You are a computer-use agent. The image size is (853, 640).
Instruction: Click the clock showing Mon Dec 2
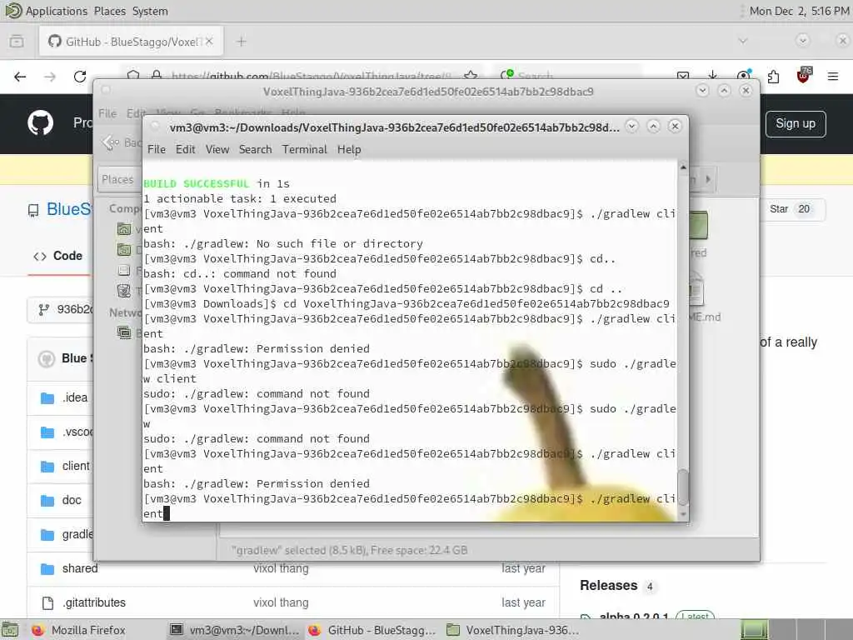799,11
